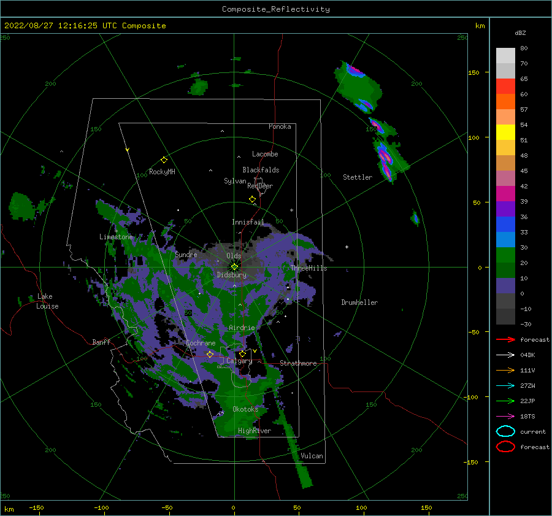Click the red forecast ellipse legend icon
Image resolution: width=552 pixels, height=516 pixels.
[x=505, y=447]
